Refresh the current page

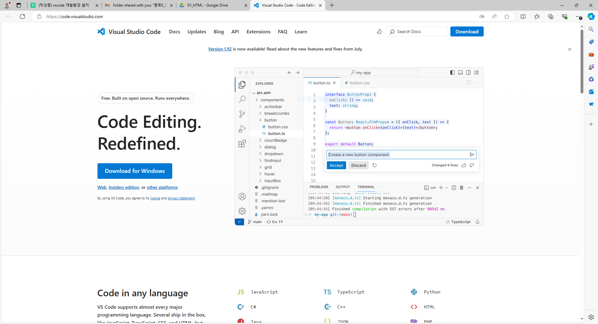[x=22, y=17]
